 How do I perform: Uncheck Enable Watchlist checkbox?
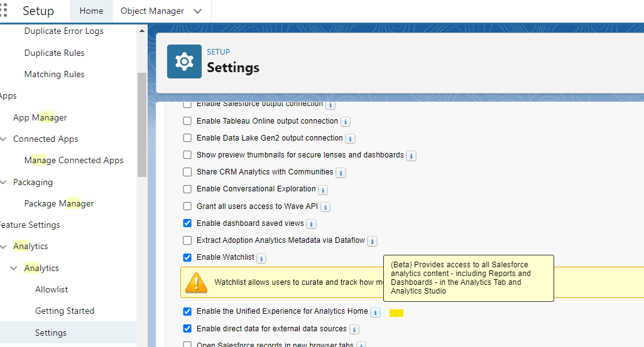coord(187,257)
